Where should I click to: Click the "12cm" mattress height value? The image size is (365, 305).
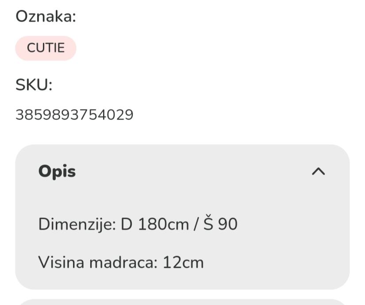183,263
